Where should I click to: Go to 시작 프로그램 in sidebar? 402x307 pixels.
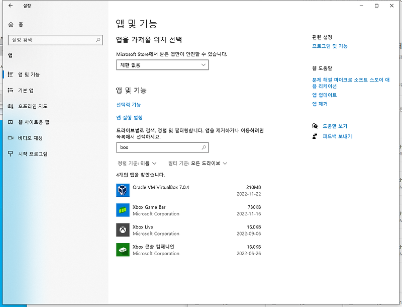[x=33, y=154]
